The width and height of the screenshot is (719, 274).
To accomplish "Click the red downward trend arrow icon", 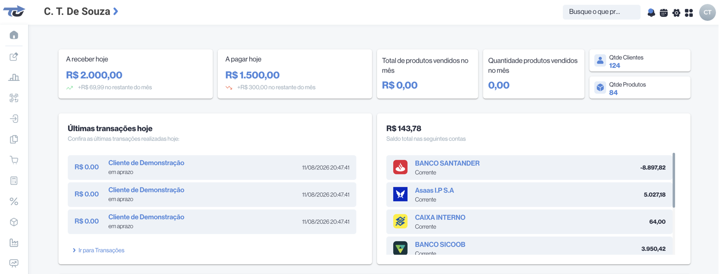I will (x=229, y=88).
